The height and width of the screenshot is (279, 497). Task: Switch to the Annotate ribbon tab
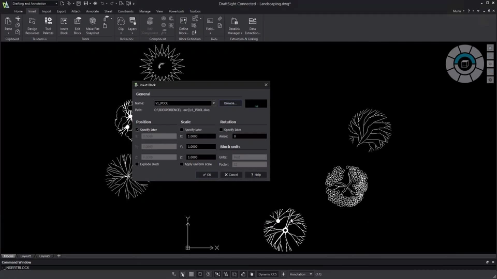92,11
